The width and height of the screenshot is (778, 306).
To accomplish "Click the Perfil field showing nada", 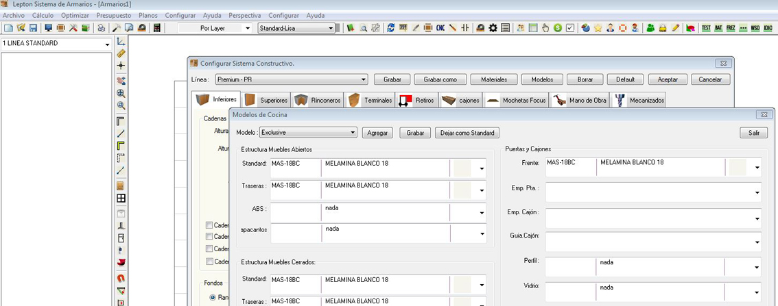I will (x=653, y=267).
